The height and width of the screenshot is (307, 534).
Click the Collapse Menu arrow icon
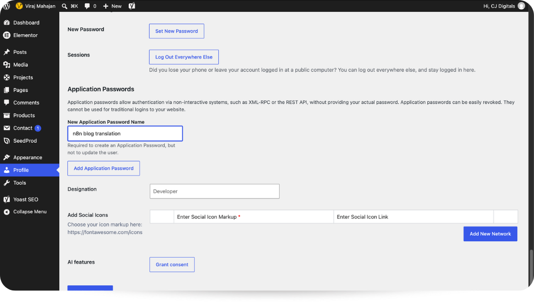[7, 212]
